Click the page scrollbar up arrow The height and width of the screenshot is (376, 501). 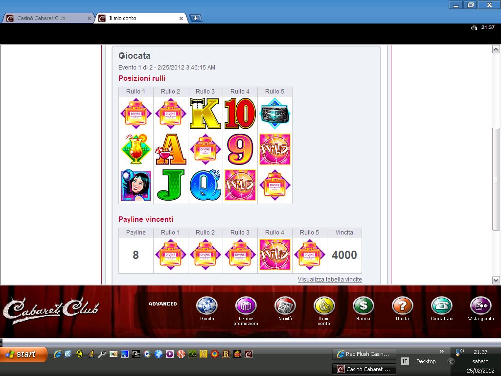pos(496,49)
